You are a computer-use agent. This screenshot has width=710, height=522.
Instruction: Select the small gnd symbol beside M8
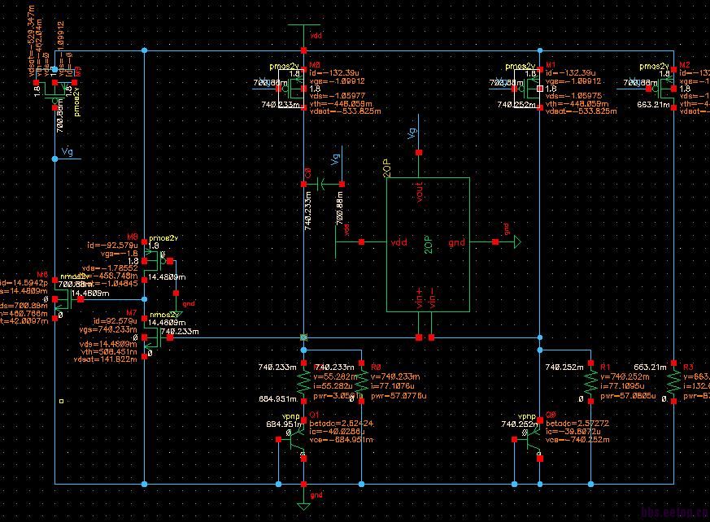176,312
